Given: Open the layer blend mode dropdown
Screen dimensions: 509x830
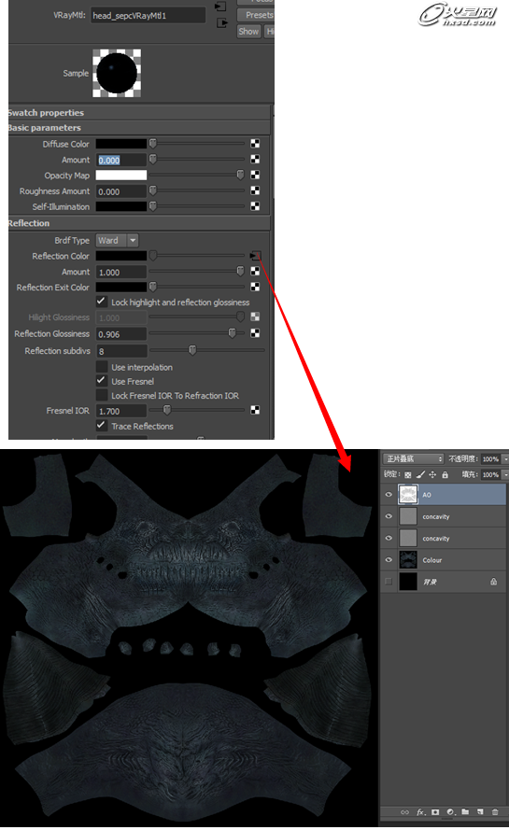Looking at the screenshot, I should (413, 459).
